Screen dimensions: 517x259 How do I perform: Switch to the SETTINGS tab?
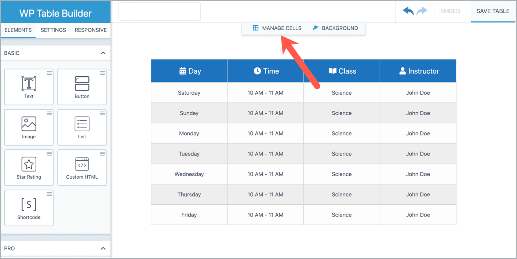53,30
